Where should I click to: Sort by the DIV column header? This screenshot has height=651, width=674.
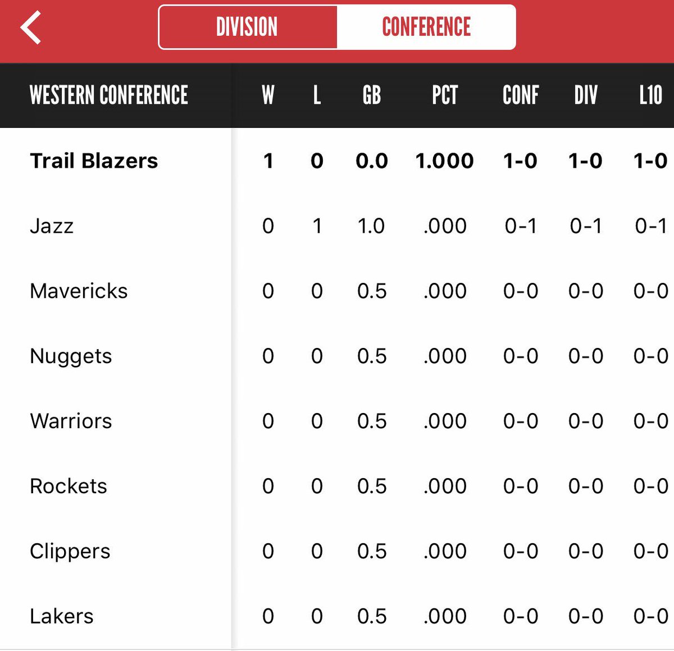click(585, 95)
